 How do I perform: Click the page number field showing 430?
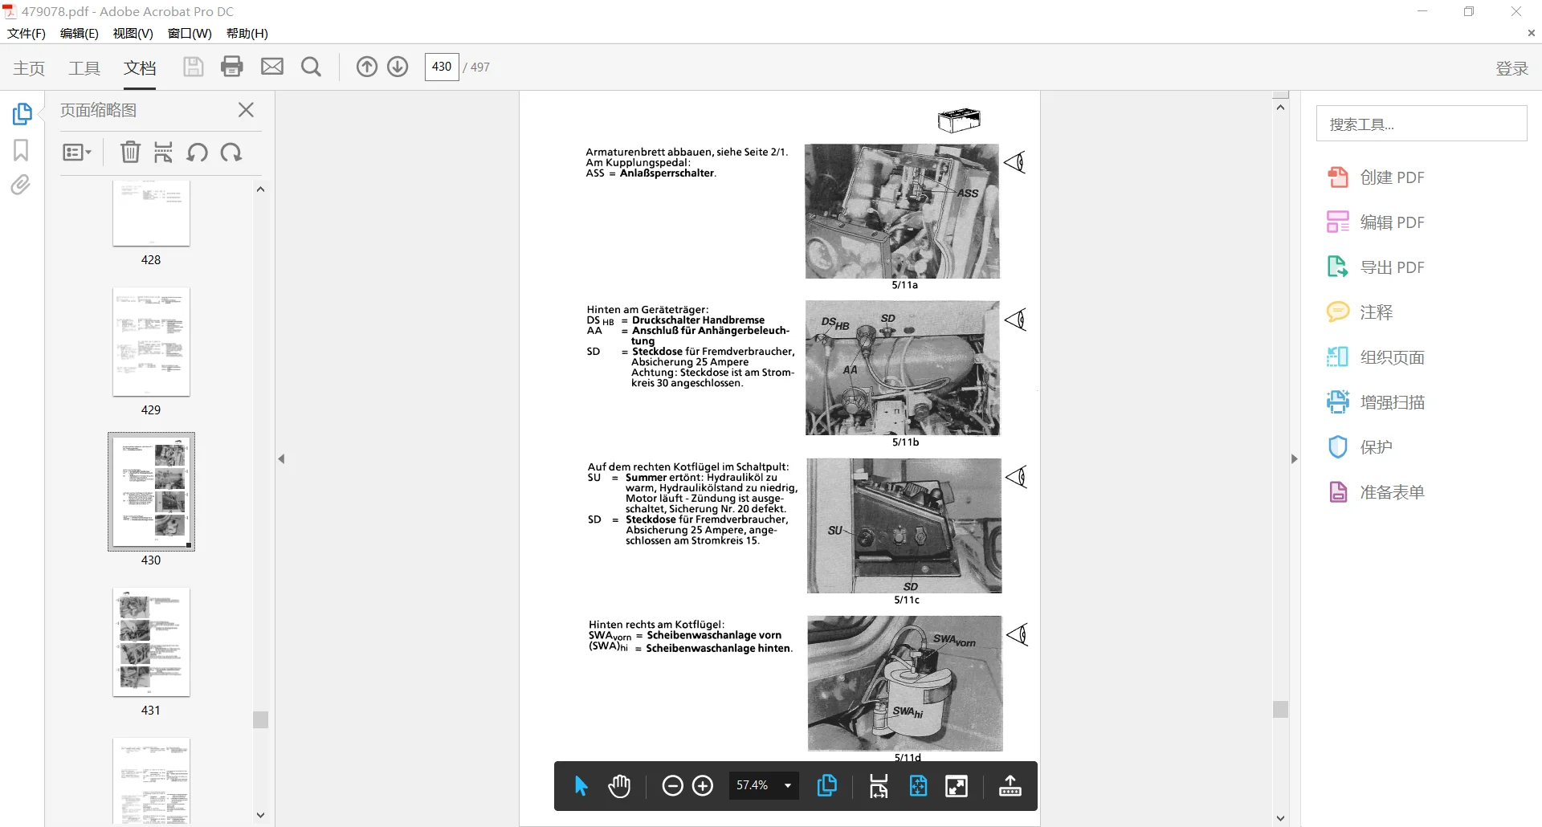[x=442, y=67]
